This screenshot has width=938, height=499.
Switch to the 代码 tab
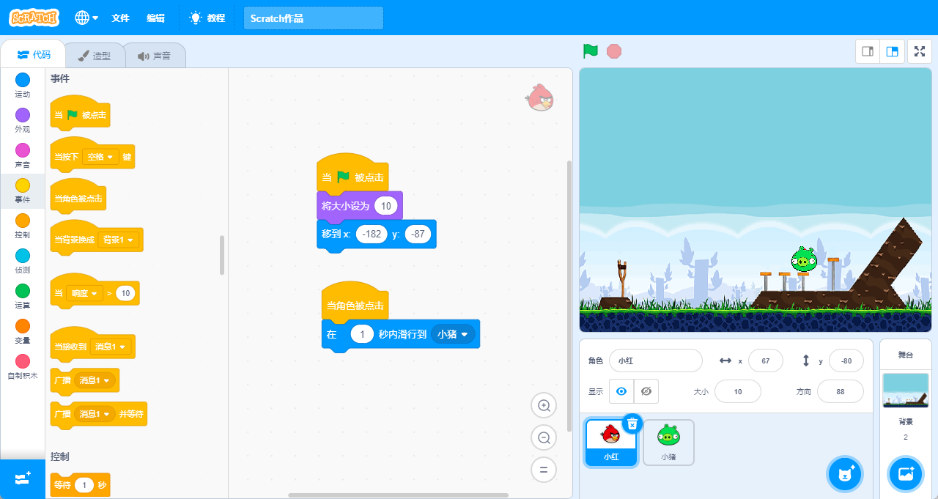34,55
